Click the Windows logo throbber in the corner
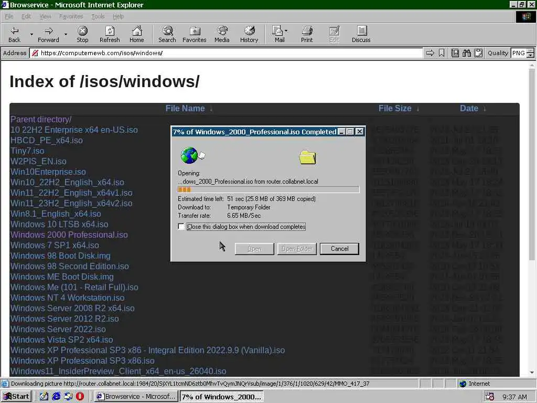537x403 pixels. point(525,16)
